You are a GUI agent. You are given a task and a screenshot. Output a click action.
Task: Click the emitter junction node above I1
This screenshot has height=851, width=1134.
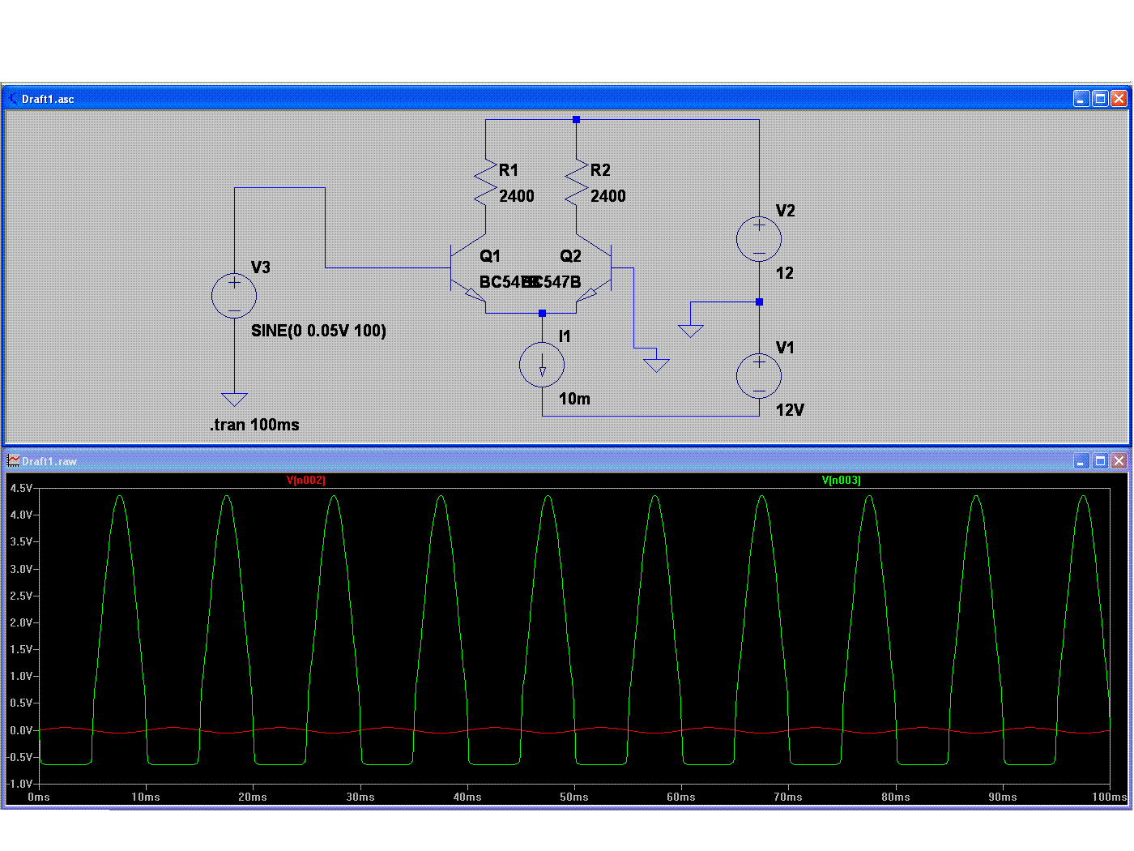click(542, 313)
